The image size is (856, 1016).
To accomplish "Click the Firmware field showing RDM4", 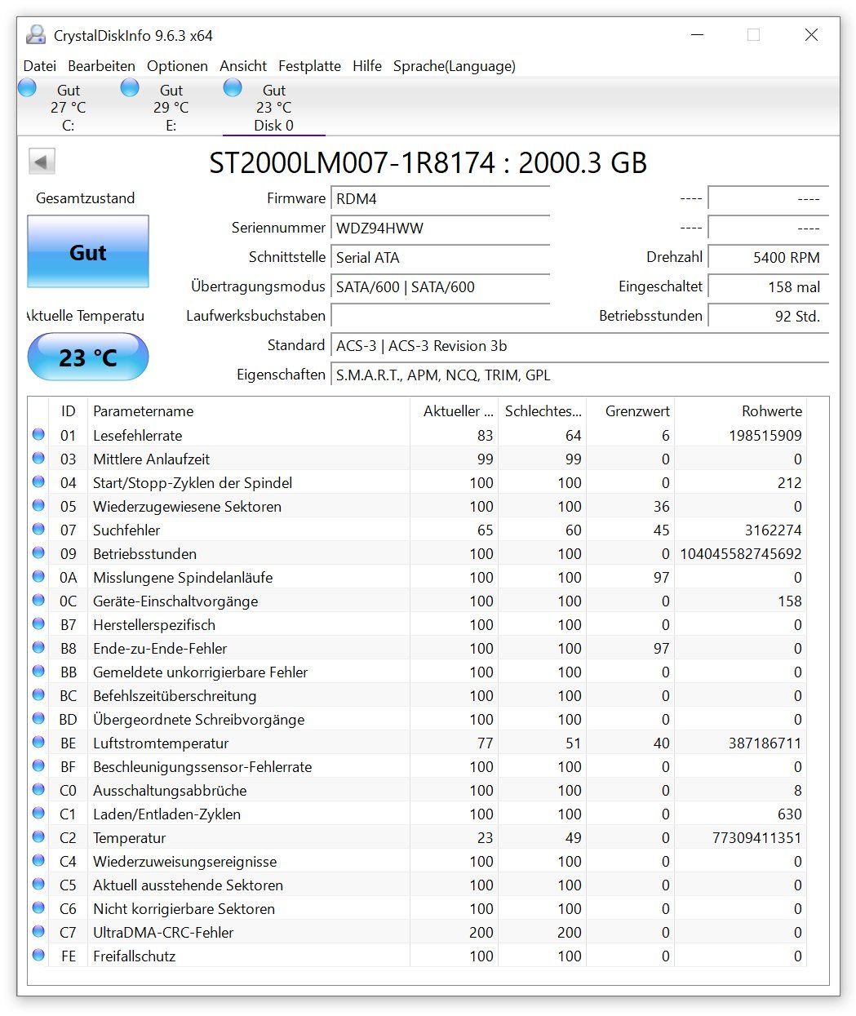I will [x=441, y=199].
